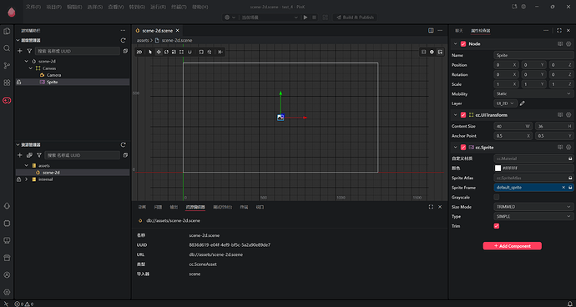Refresh the assets panel

click(x=123, y=144)
